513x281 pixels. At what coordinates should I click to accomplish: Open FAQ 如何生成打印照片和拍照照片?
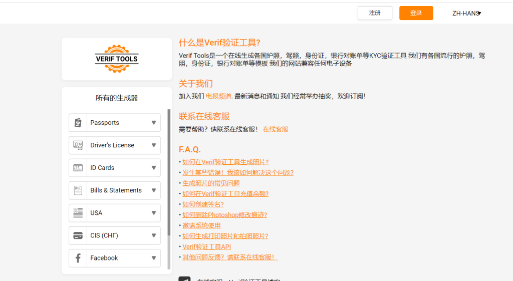click(x=225, y=236)
